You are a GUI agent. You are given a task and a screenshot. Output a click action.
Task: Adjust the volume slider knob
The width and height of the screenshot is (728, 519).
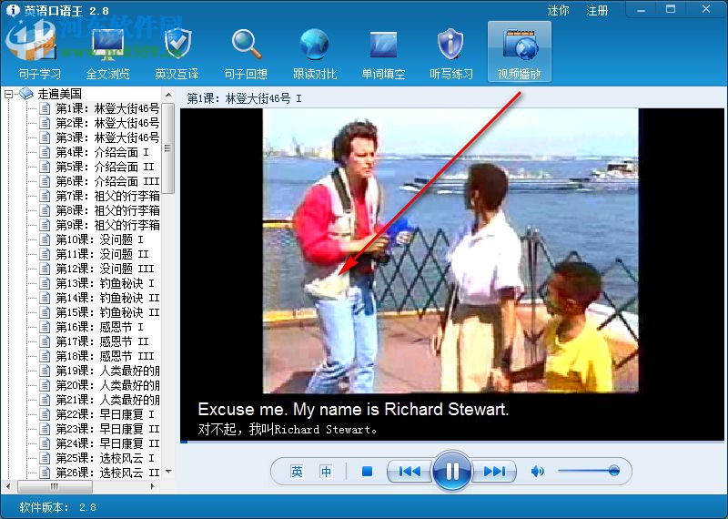coord(613,471)
